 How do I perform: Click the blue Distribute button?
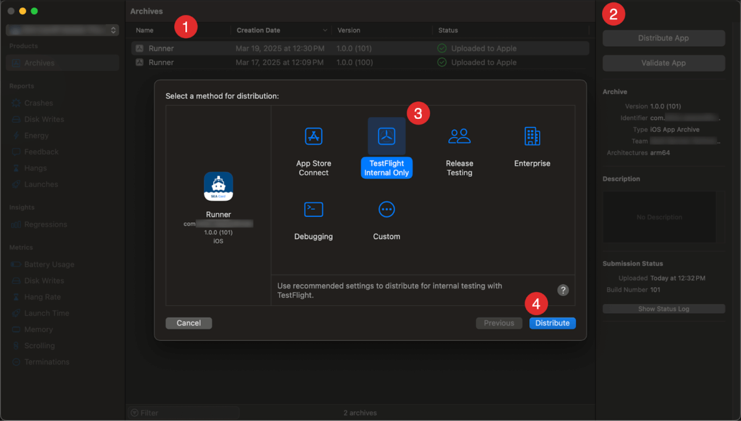(552, 323)
